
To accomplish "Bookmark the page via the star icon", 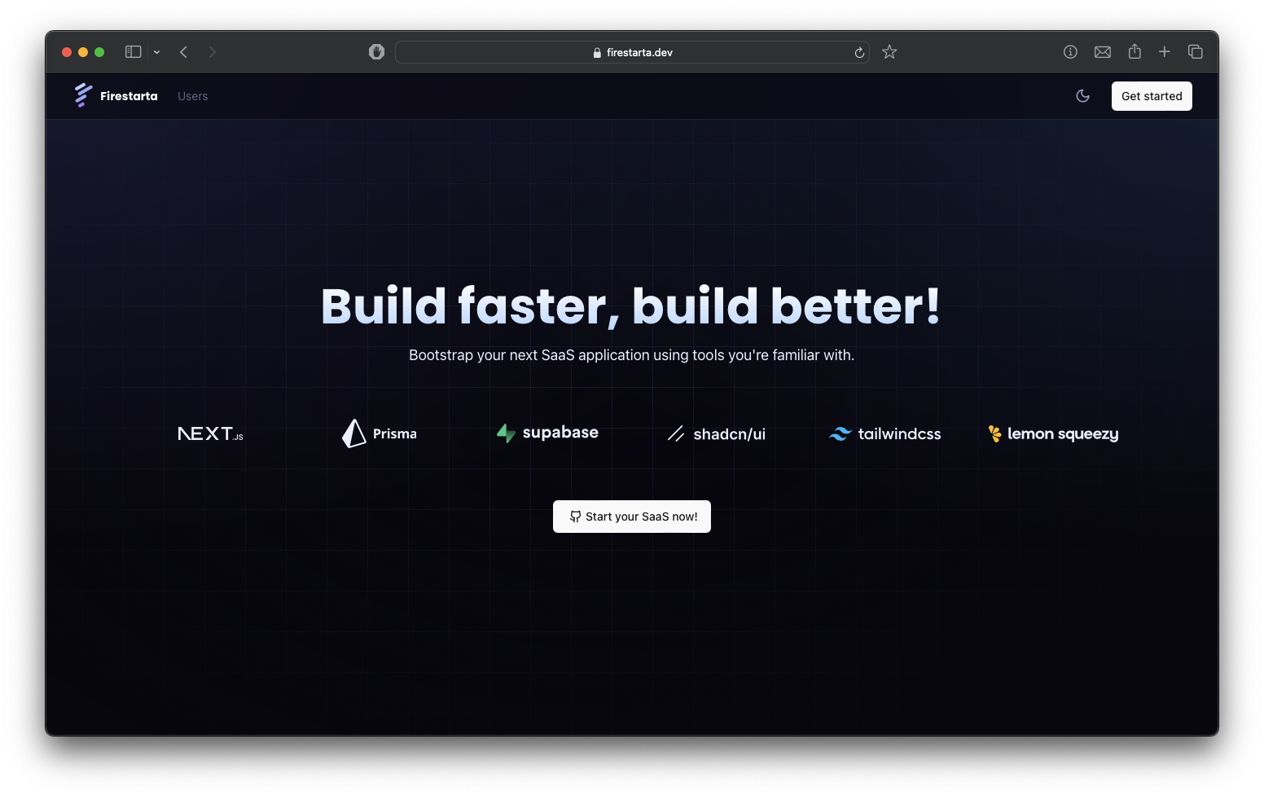I will 889,51.
